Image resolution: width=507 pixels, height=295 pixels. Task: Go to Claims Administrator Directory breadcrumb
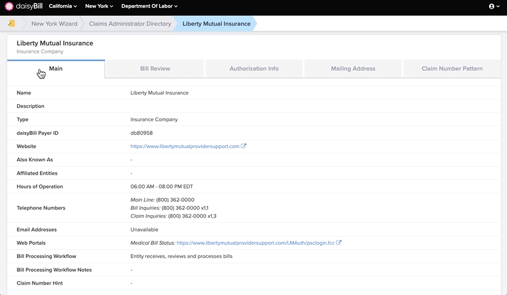click(130, 24)
